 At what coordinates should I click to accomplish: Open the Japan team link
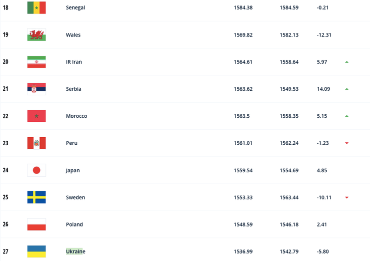(x=73, y=170)
